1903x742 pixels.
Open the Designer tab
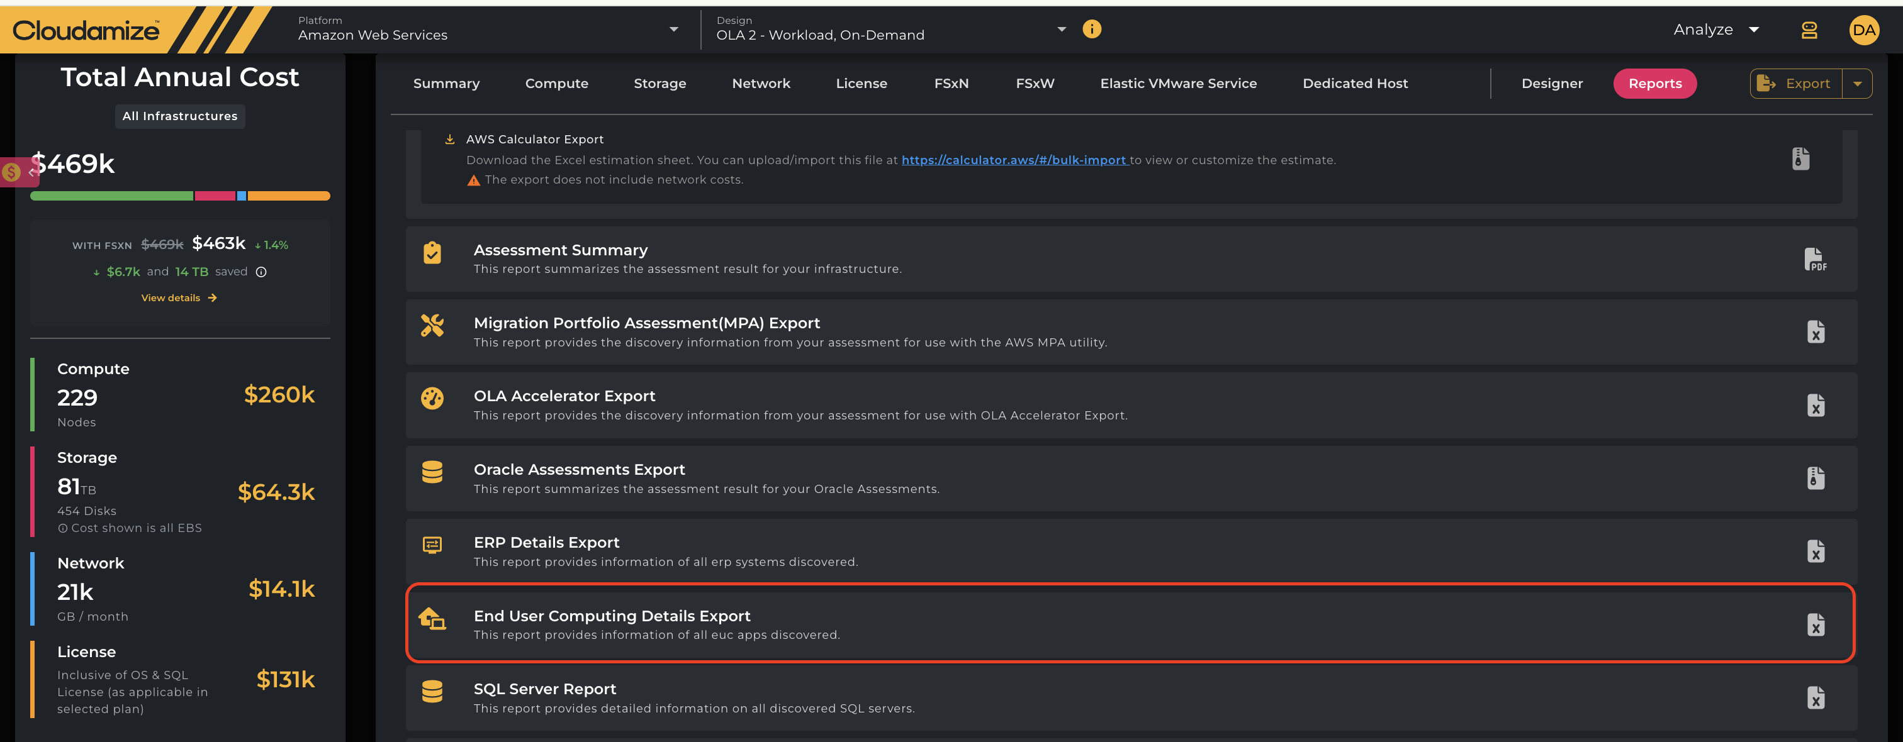(x=1552, y=84)
